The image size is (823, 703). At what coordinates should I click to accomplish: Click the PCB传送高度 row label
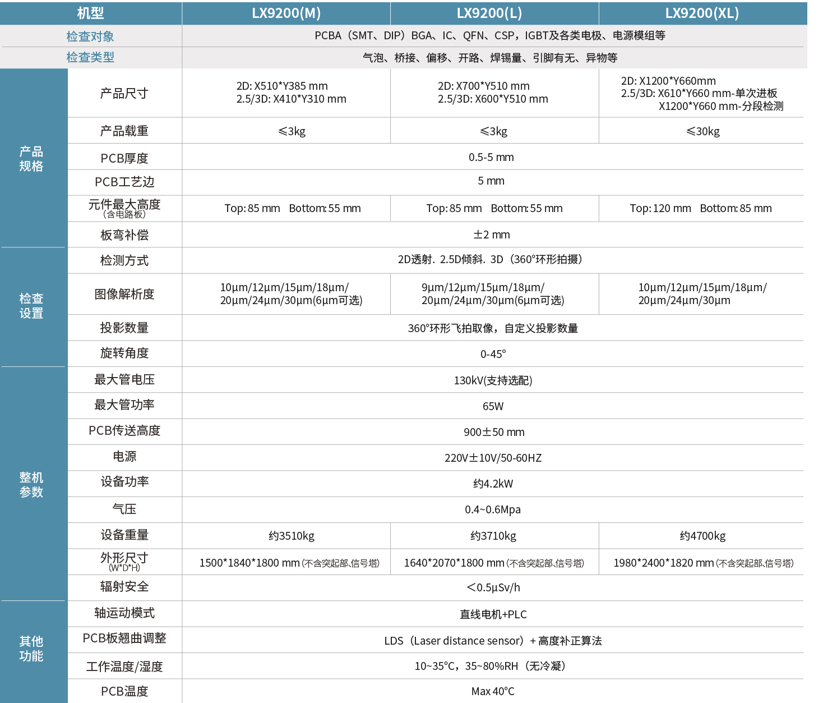[x=124, y=430]
